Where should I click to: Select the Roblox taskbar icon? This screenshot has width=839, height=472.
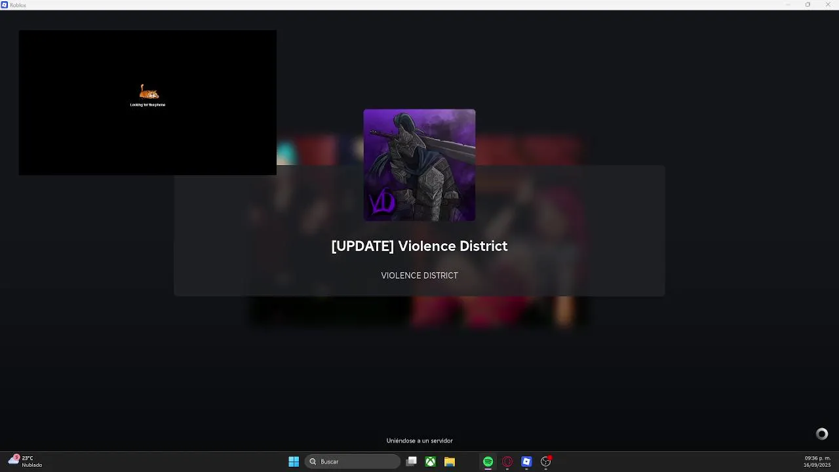[x=526, y=462]
